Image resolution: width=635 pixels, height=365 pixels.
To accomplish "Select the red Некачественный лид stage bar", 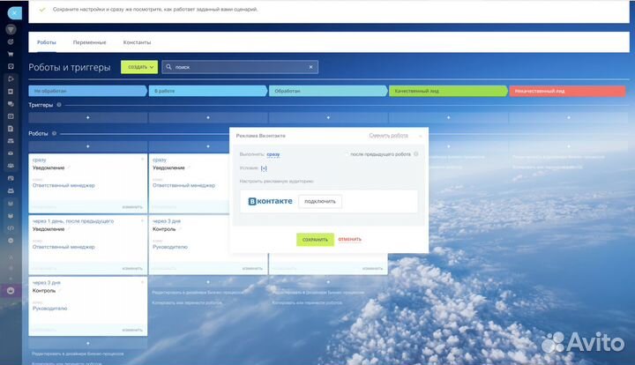I will click(567, 91).
